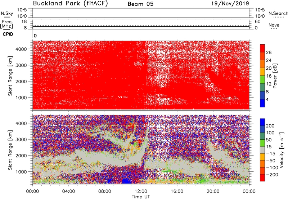Click the 'N.Sky' legend label

[x=7, y=13]
